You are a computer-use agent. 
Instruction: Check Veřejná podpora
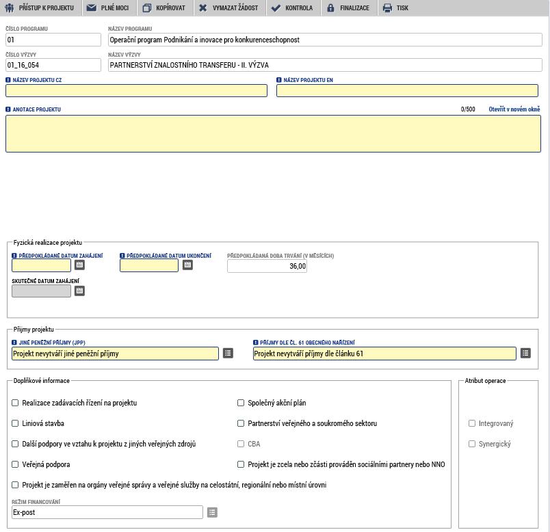click(15, 464)
